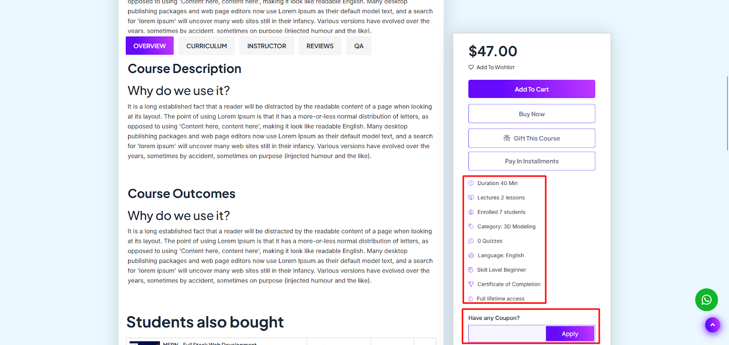
Task: Open the Instructor tab
Action: pyautogui.click(x=267, y=46)
